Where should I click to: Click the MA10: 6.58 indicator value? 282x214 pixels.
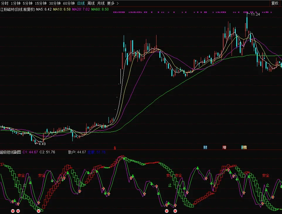[x=62, y=9]
